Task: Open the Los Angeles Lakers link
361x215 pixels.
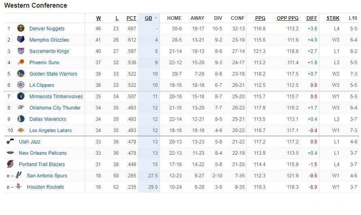Action: tap(51, 131)
